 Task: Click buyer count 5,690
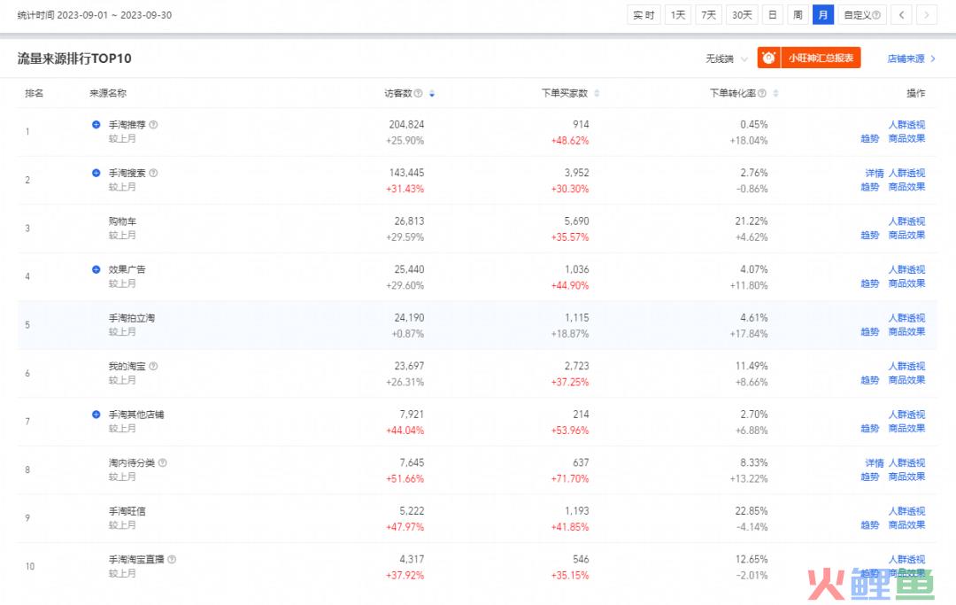point(577,221)
